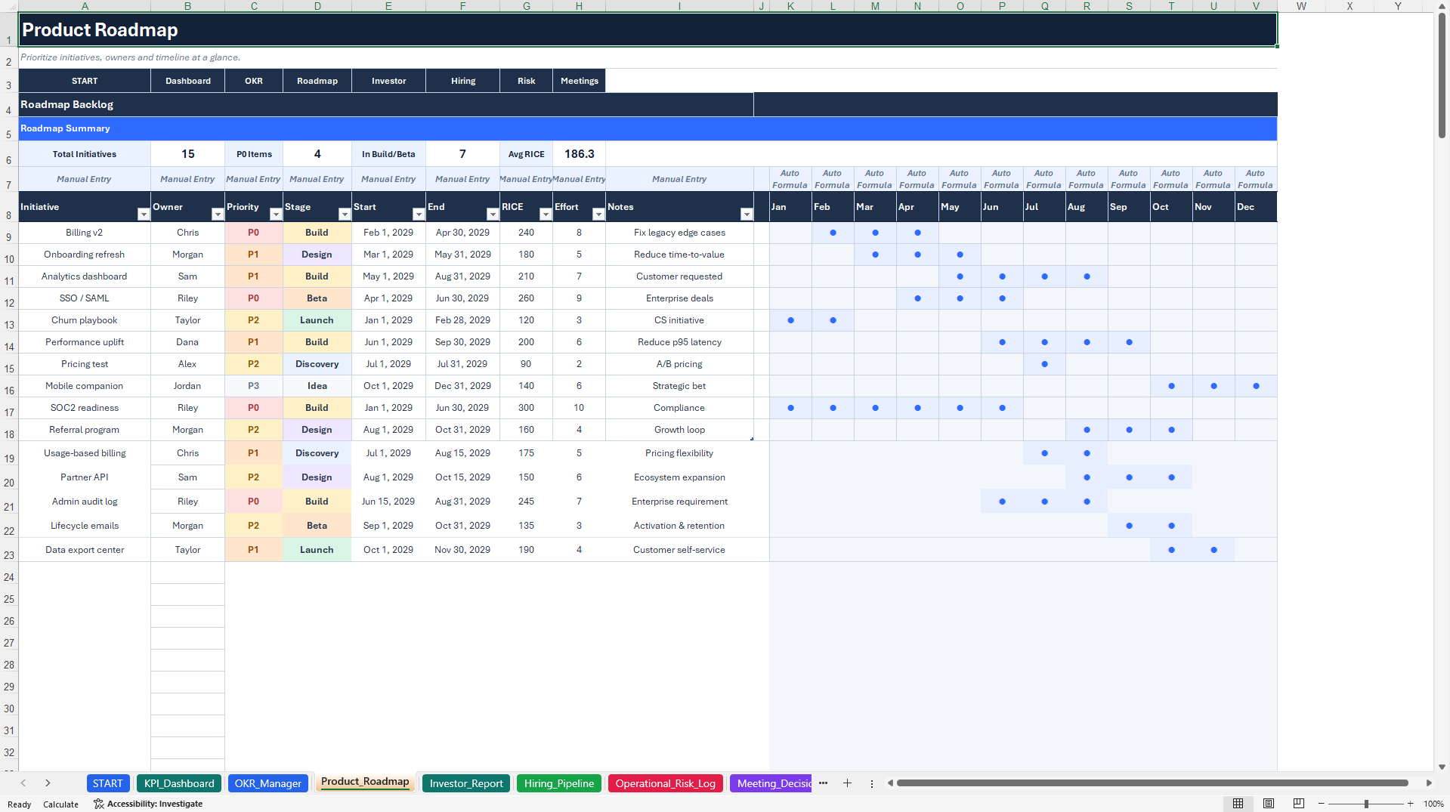Image resolution: width=1450 pixels, height=812 pixels.
Task: Click the horizontal scrollbar left arrow
Action: pos(891,783)
